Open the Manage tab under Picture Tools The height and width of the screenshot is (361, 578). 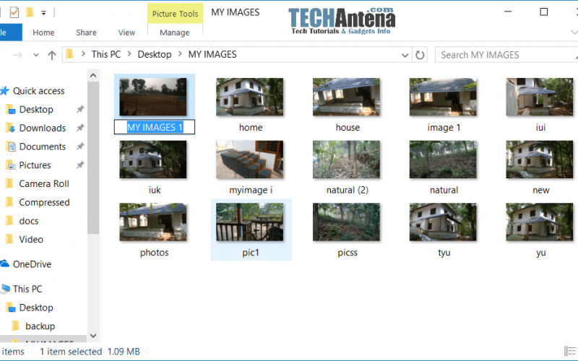[175, 32]
